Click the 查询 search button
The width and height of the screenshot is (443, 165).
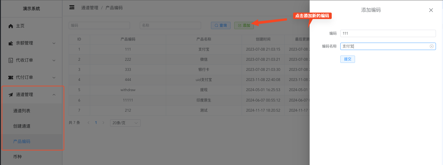(221, 25)
